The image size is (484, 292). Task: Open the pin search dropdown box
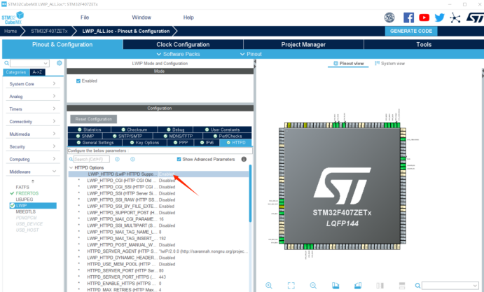pyautogui.click(x=450, y=286)
